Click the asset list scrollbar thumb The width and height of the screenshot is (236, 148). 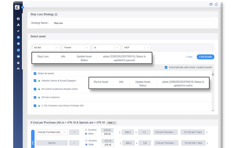pyautogui.click(x=213, y=75)
